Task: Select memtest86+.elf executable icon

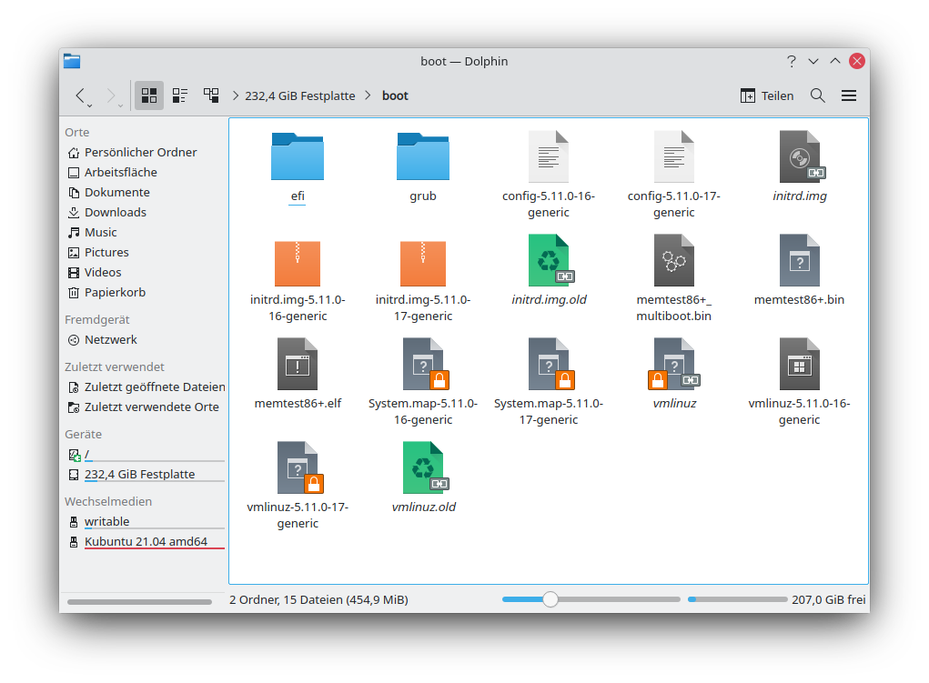Action: [x=298, y=364]
